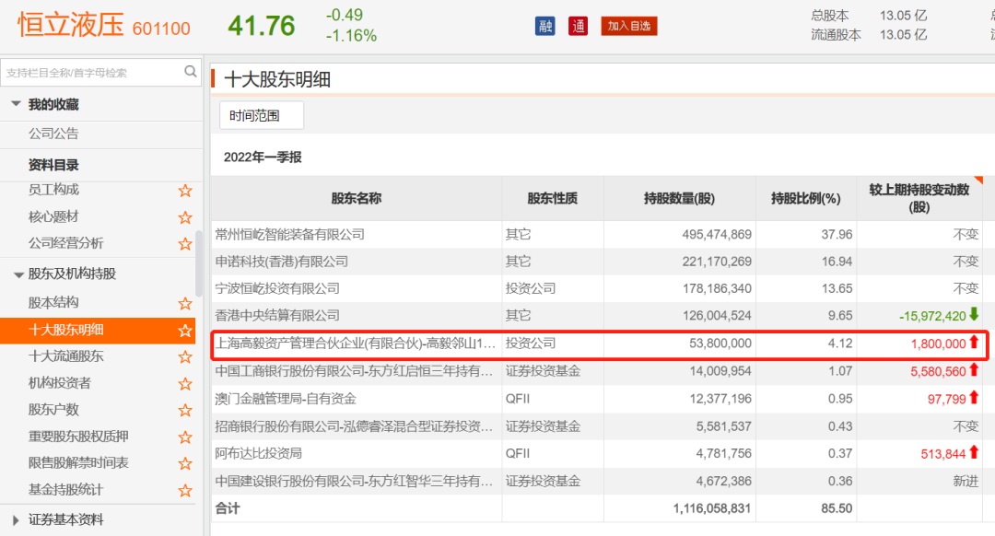
Task: Click the 持股数量(股) column header
Action: click(679, 199)
